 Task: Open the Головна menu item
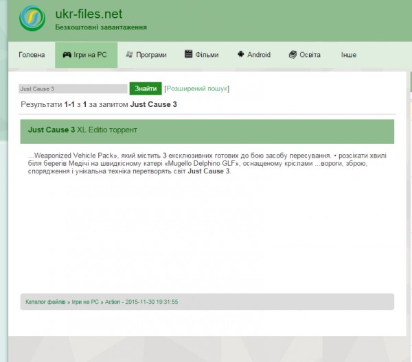(x=32, y=55)
